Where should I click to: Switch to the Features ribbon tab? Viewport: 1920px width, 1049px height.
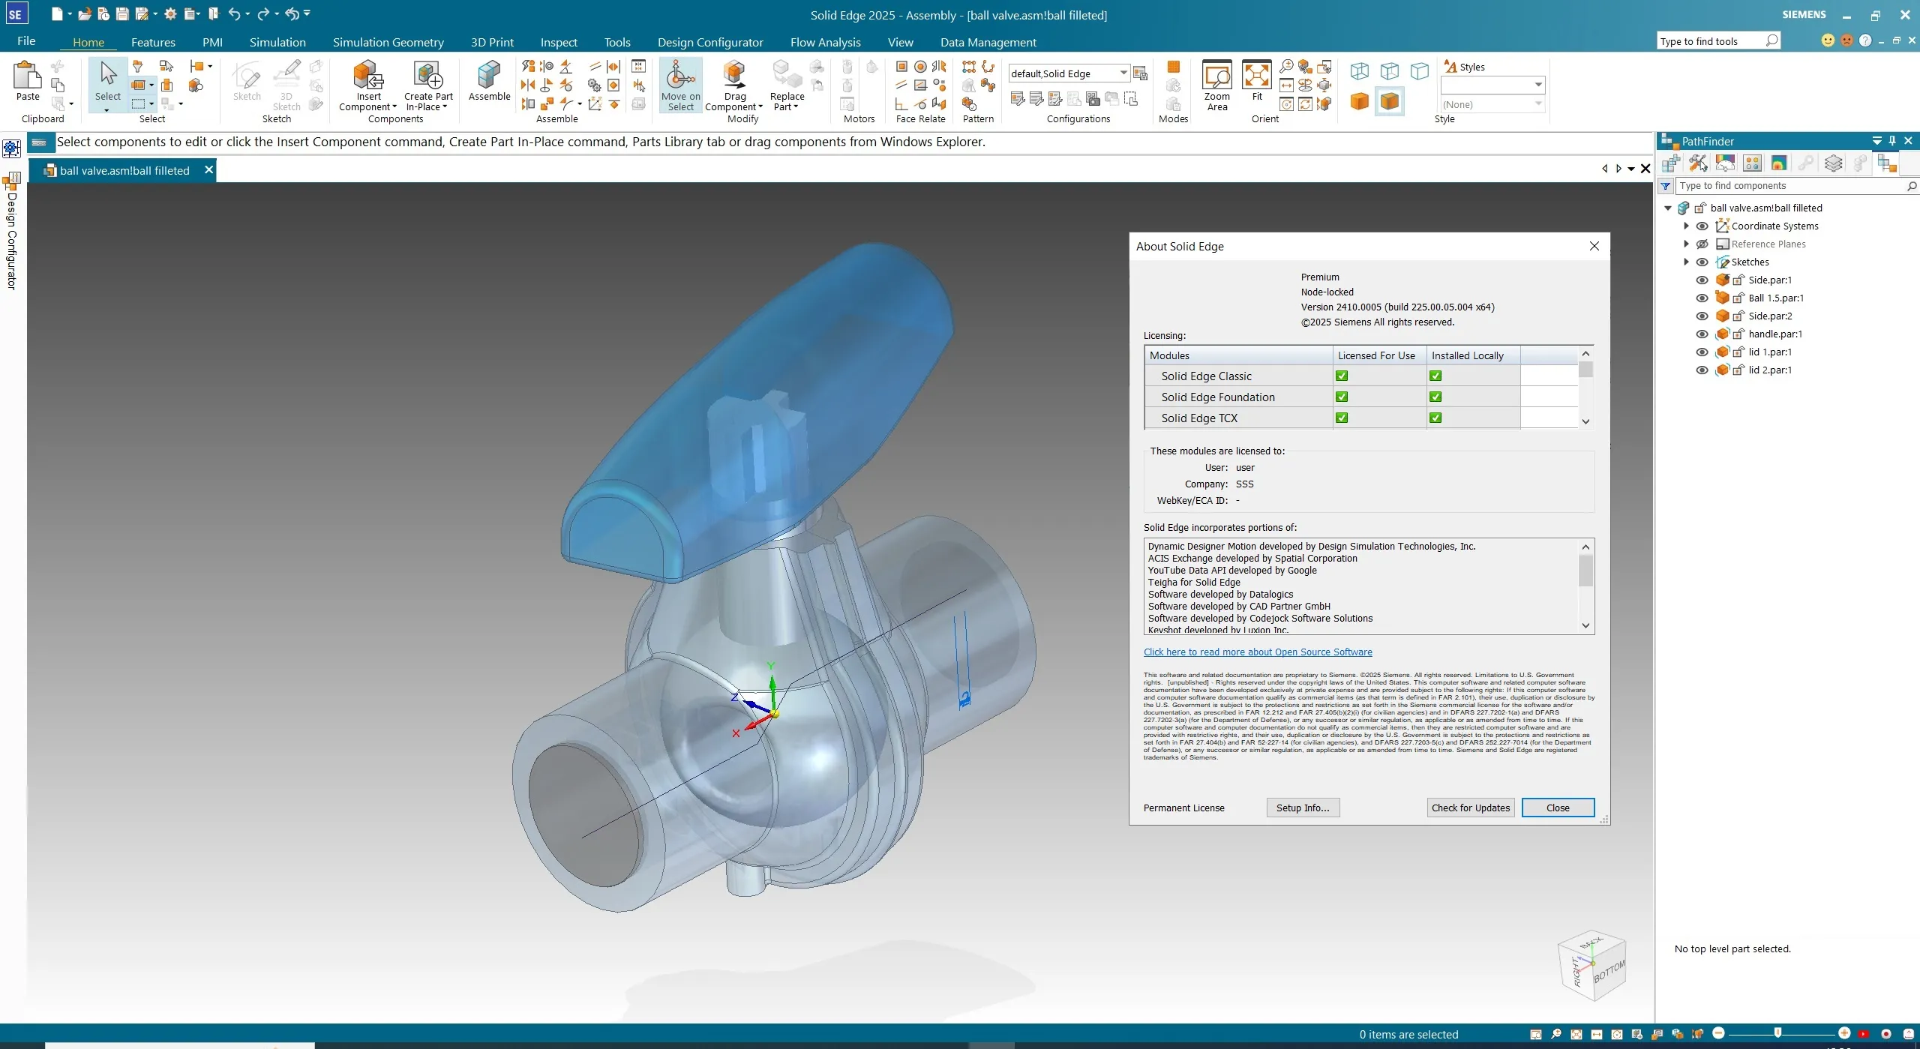click(x=153, y=42)
